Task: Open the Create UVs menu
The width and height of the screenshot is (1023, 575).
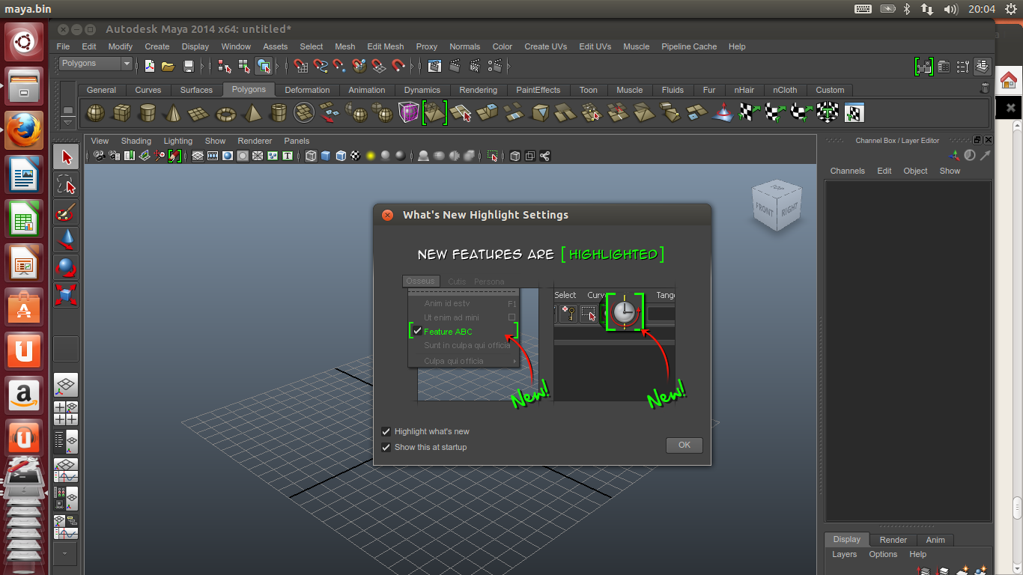Action: (x=546, y=46)
